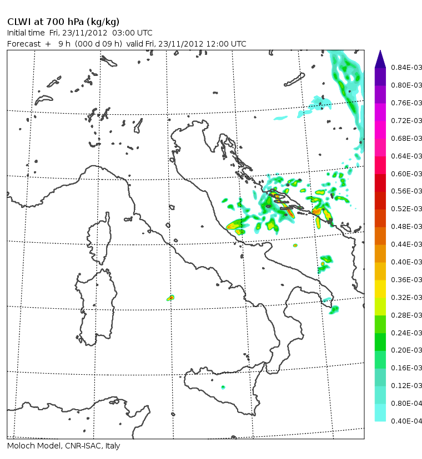Click the colorbar label 0.48E-03
The width and height of the screenshot is (422, 459).
tap(406, 227)
